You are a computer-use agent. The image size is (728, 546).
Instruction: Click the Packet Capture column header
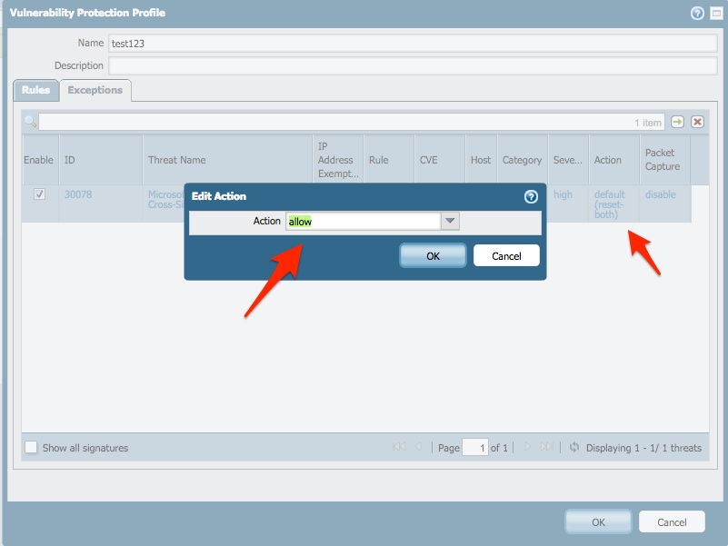(x=665, y=160)
